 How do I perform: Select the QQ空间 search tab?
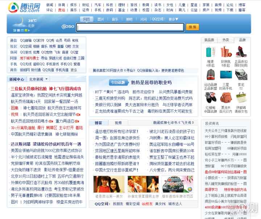pos(158,19)
